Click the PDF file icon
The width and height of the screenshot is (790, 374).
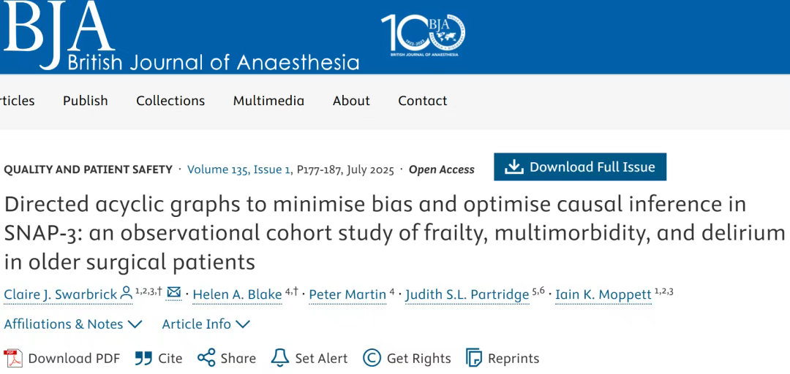pyautogui.click(x=13, y=359)
